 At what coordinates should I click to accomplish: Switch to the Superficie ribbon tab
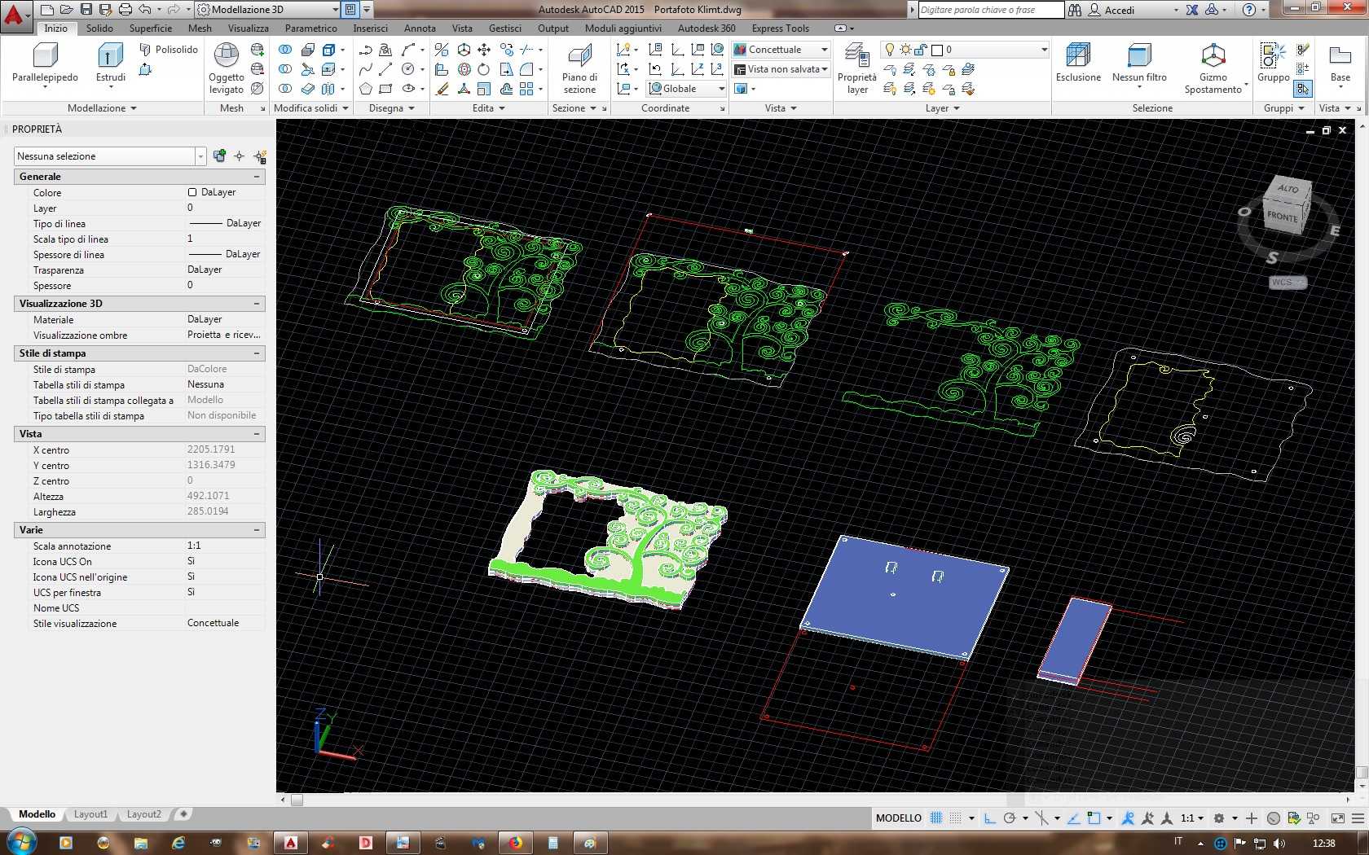coord(151,28)
